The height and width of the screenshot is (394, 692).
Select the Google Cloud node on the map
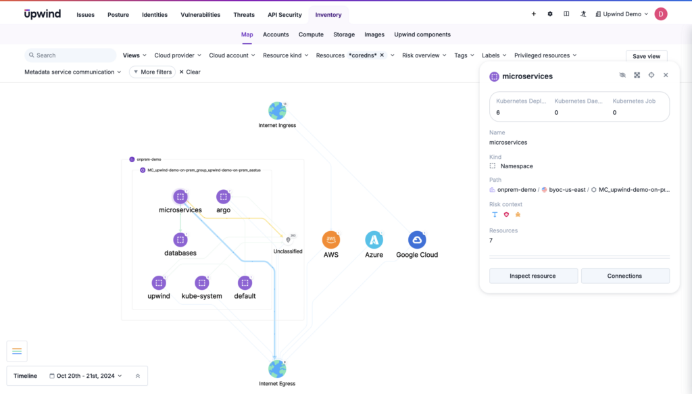click(x=417, y=240)
